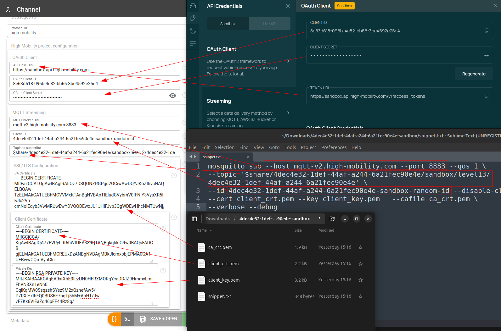
Task: Click the Regenerate button
Action: pyautogui.click(x=474, y=74)
